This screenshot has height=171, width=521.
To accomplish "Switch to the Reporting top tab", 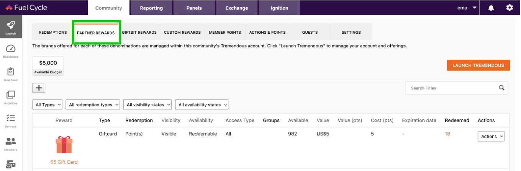I will 151,8.
